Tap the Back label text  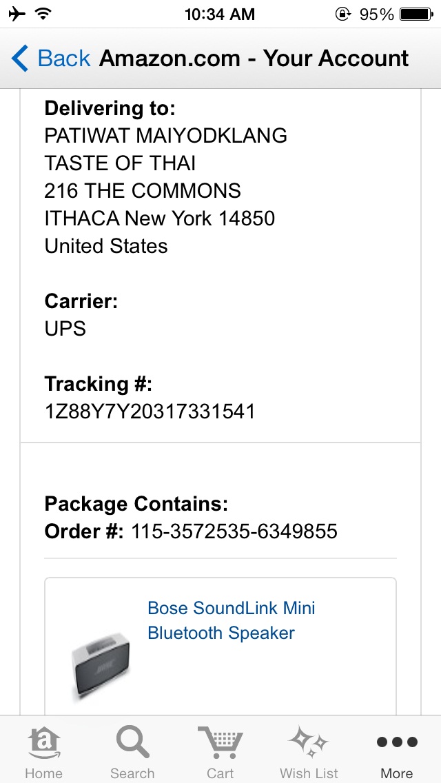pyautogui.click(x=64, y=59)
